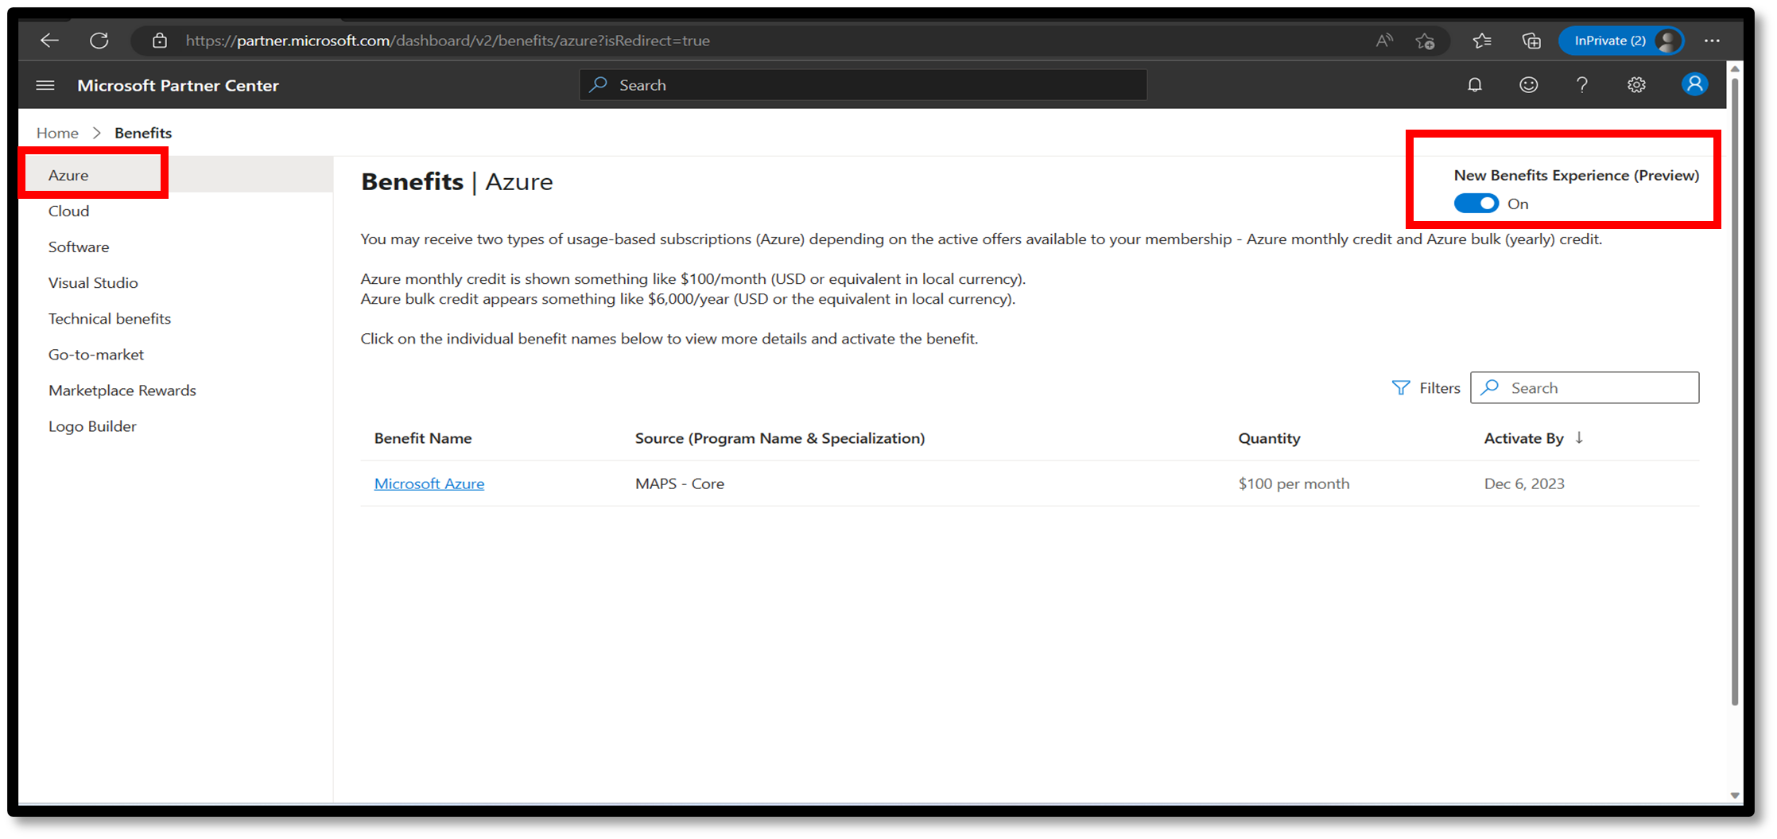The image size is (1777, 839).
Task: Open the browser ellipsis menu
Action: (1712, 41)
